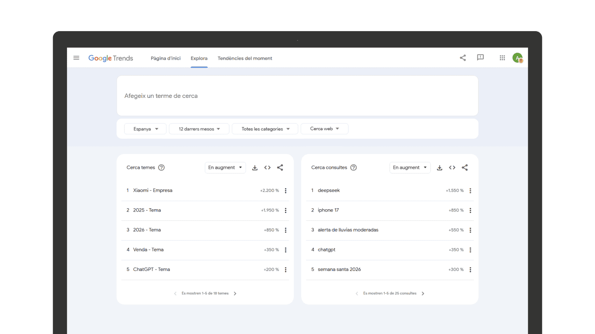Click the Afegeix un terme de cerca field
Viewport: 595px width, 334px height.
tap(297, 96)
